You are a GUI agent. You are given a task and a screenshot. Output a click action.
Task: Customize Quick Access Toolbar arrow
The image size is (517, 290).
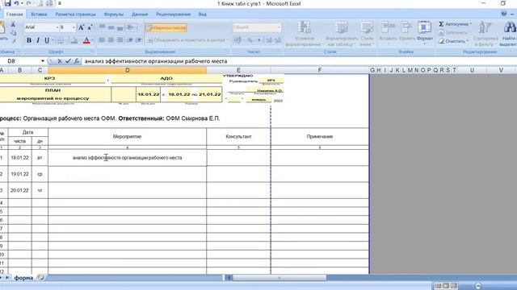[x=60, y=3]
